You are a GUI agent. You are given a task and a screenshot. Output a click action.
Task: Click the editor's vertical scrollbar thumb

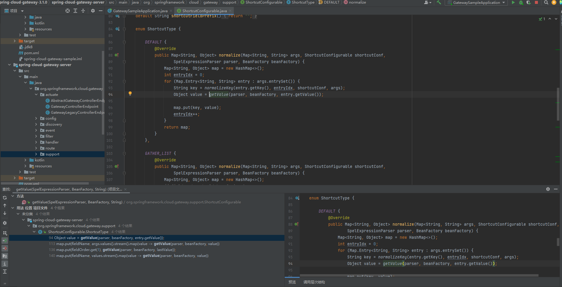tap(558, 104)
